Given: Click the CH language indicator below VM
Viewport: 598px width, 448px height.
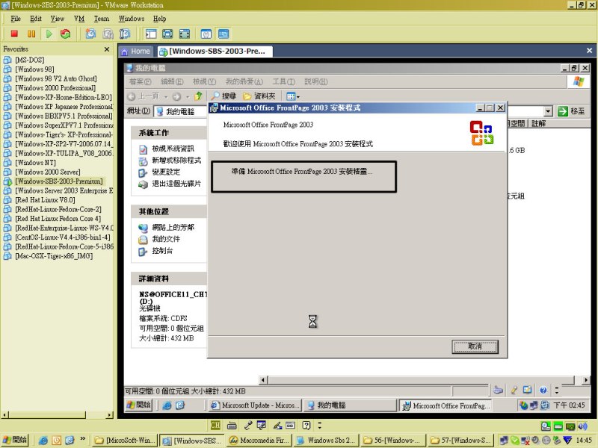Looking at the screenshot, I should (x=215, y=425).
